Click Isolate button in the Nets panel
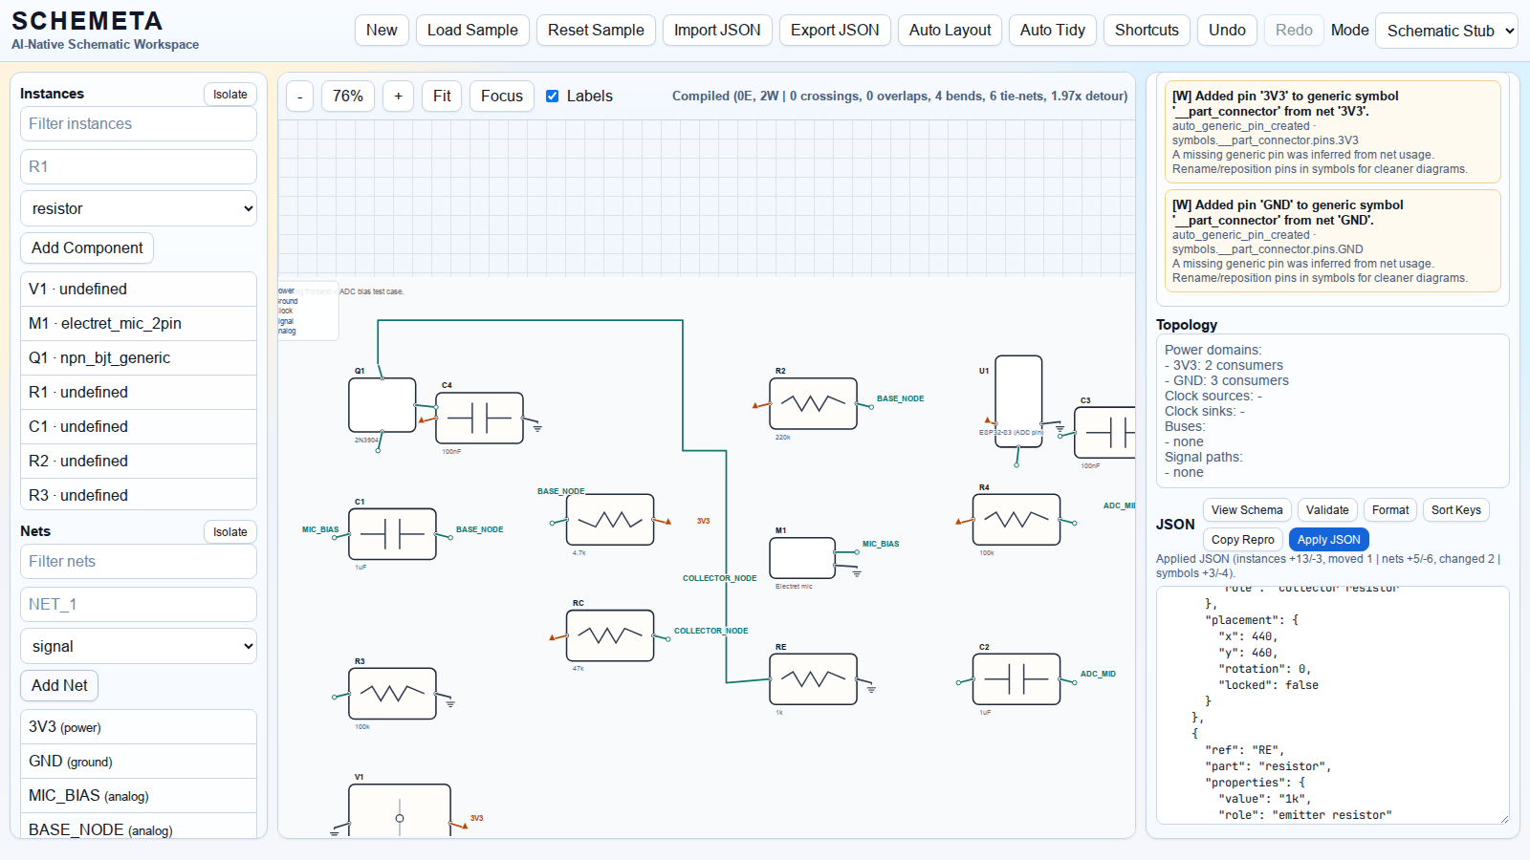1530x860 pixels. coord(229,532)
